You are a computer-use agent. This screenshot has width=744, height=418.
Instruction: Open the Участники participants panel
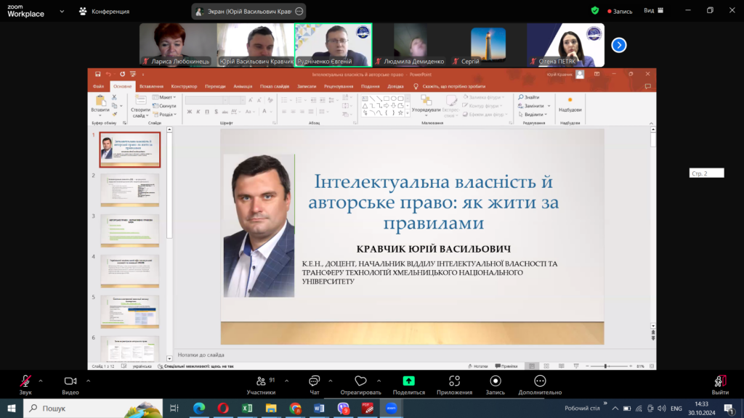(x=261, y=381)
